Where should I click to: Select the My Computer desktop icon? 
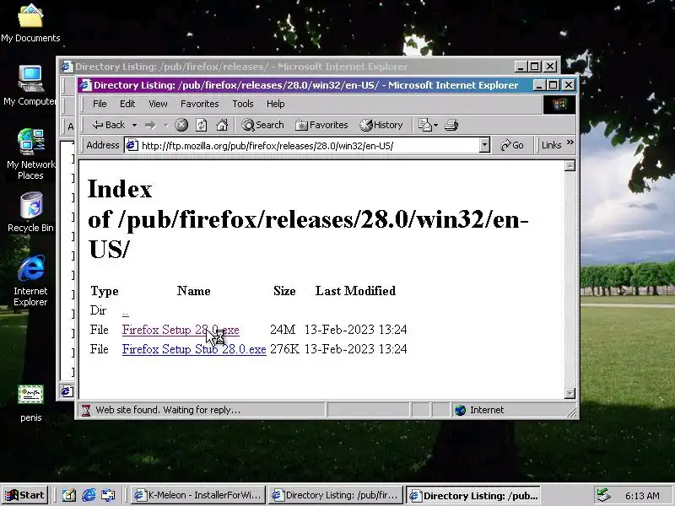coord(30,85)
